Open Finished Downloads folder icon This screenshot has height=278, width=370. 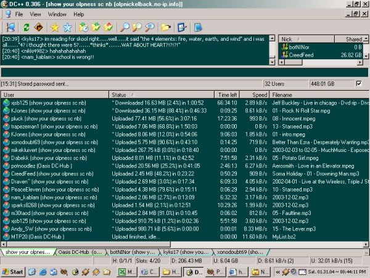[96, 27]
